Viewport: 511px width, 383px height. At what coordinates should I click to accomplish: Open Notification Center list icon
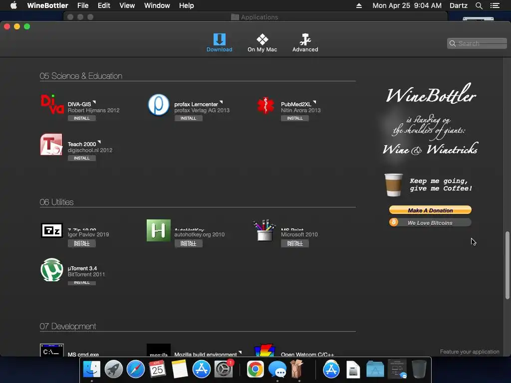pos(495,5)
